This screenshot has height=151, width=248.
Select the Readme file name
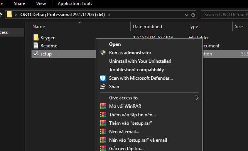point(49,46)
